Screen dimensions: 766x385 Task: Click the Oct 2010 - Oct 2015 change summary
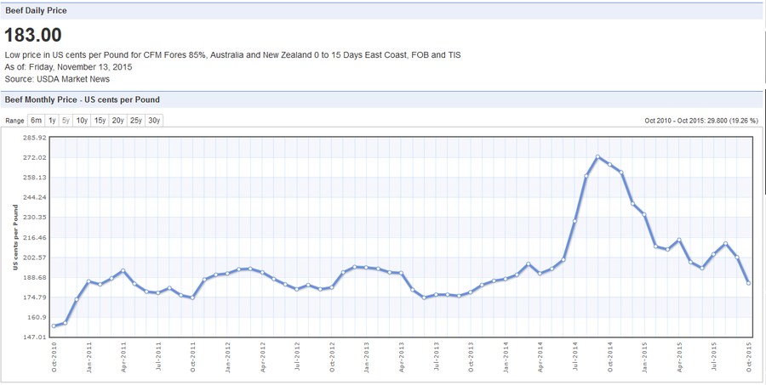click(702, 121)
